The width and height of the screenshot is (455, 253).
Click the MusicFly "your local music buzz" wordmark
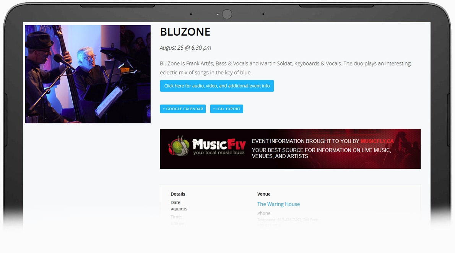pos(219,147)
